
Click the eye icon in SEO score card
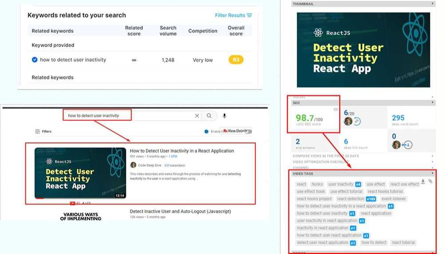pos(336,110)
